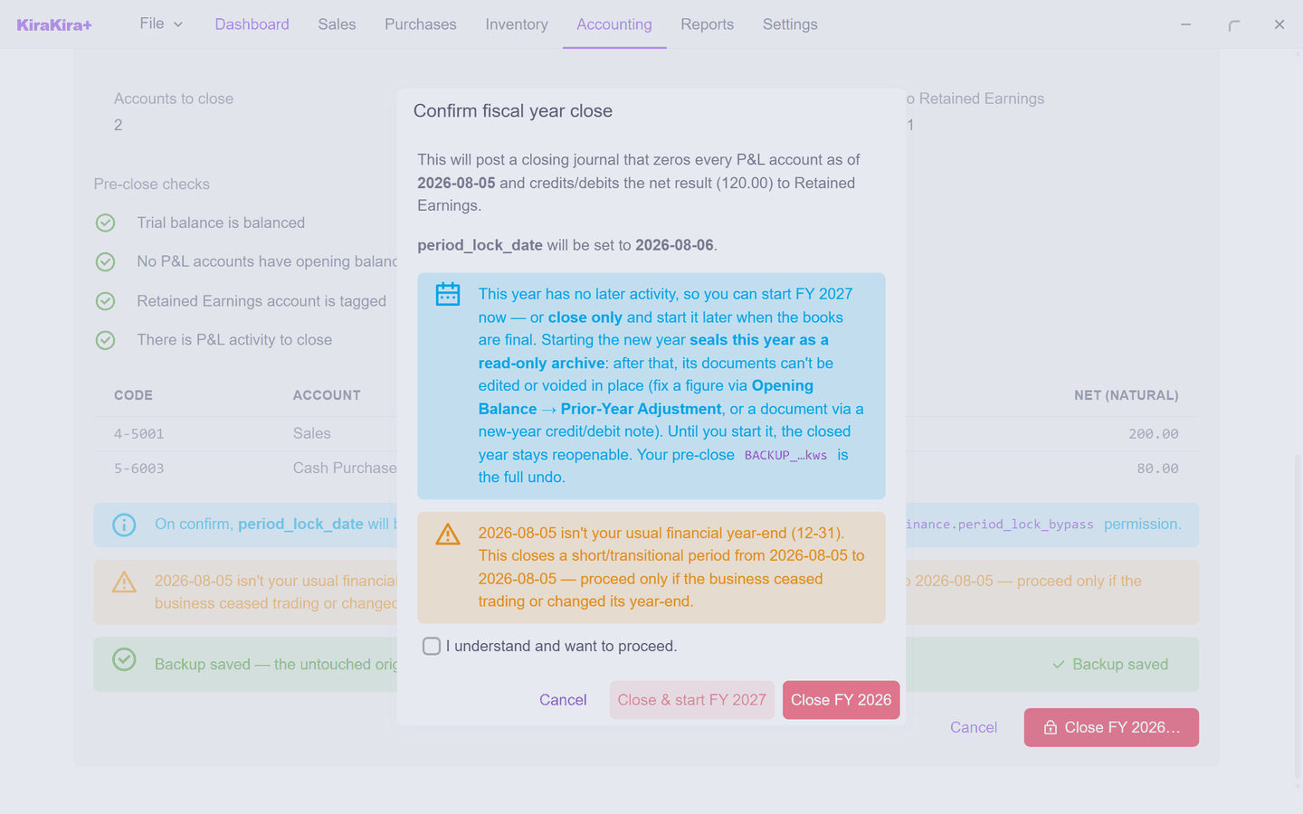The height and width of the screenshot is (814, 1303).
Task: Click the orange warning triangle in dialog
Action: (448, 534)
